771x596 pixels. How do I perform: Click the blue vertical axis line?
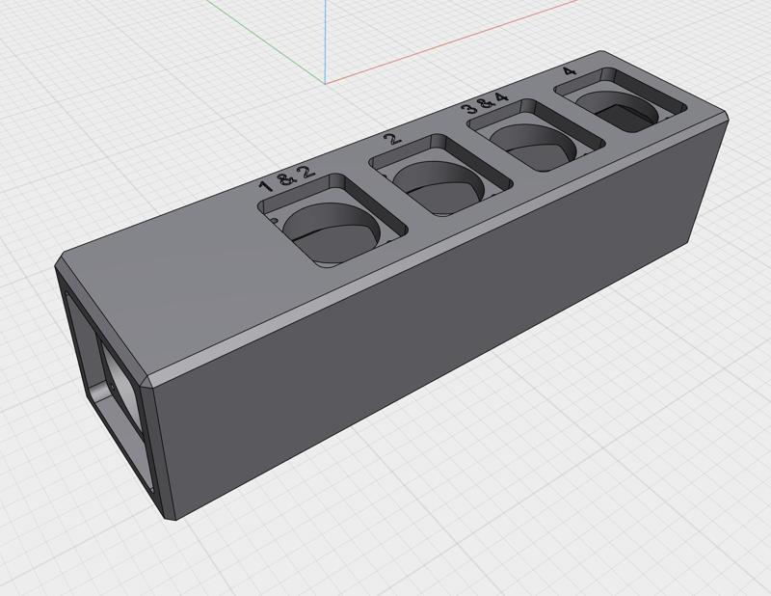coord(325,41)
